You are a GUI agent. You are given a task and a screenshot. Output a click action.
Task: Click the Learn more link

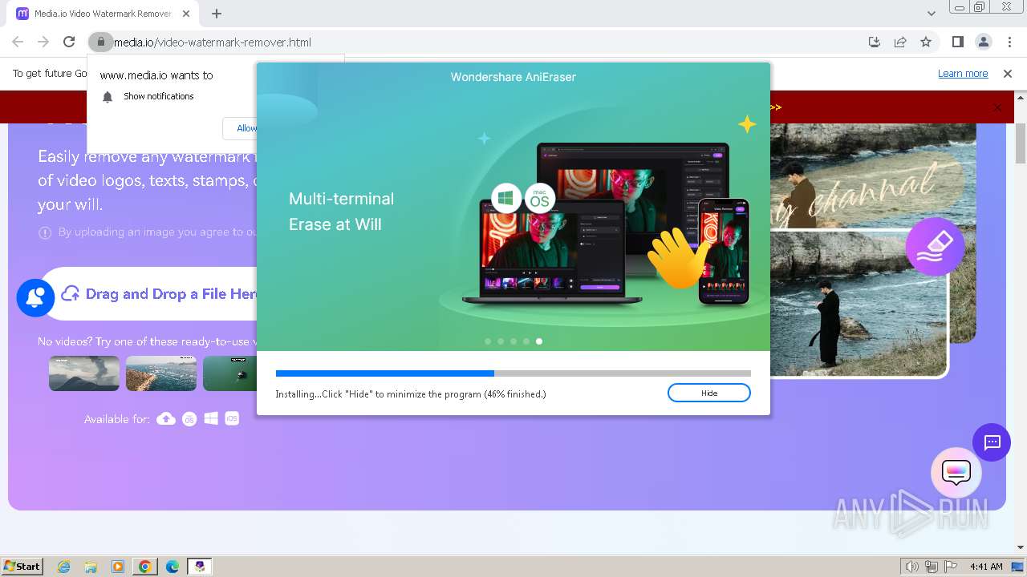click(x=963, y=74)
